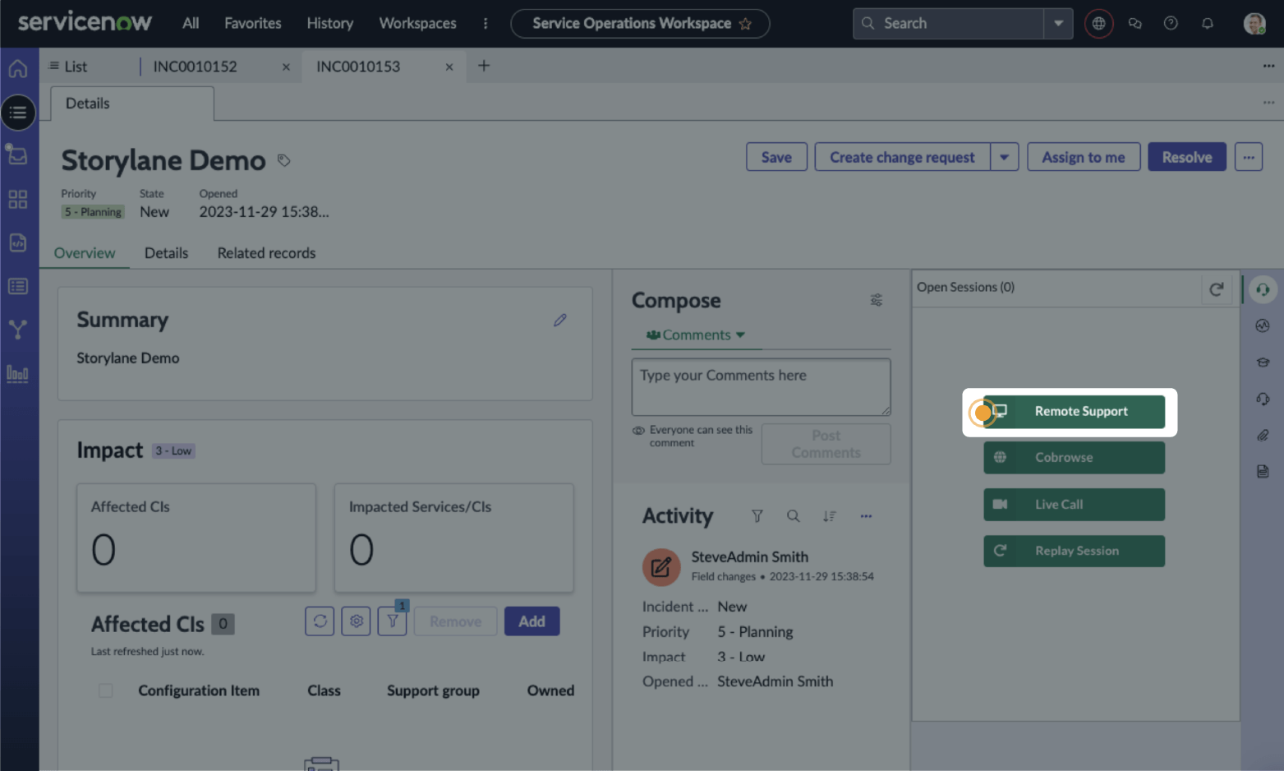This screenshot has height=771, width=1284.
Task: Open the bar chart analytics icon in sidebar
Action: [17, 374]
